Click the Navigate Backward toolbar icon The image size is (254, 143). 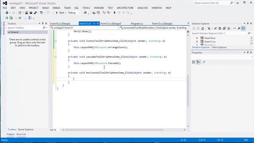7,13
